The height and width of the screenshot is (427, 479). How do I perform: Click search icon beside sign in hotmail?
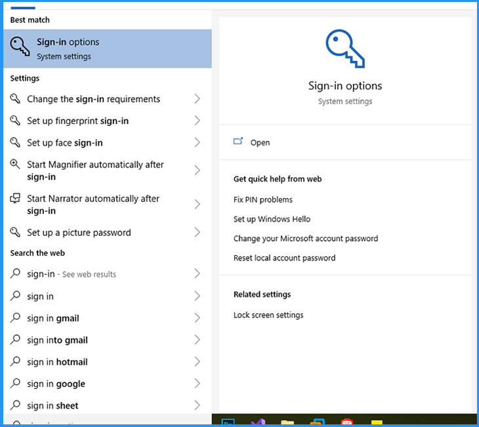(x=15, y=361)
